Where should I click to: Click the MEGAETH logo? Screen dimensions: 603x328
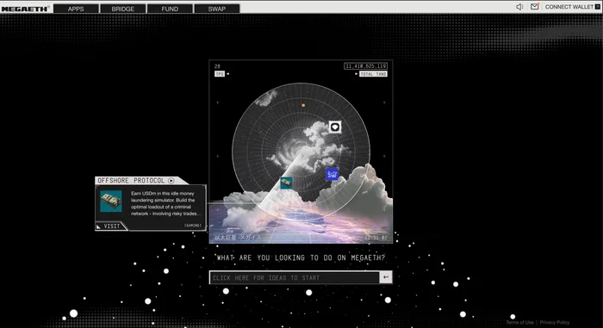[x=25, y=9]
